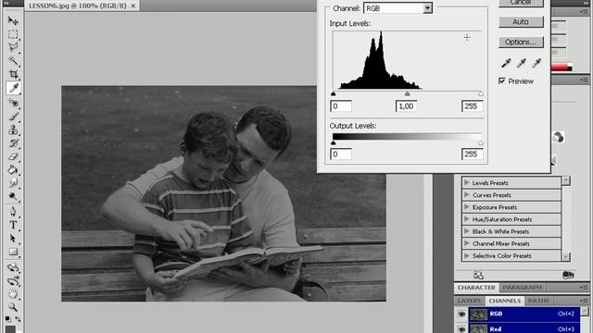This screenshot has height=333, width=593.
Task: Expand Levels Presets
Action: point(467,183)
